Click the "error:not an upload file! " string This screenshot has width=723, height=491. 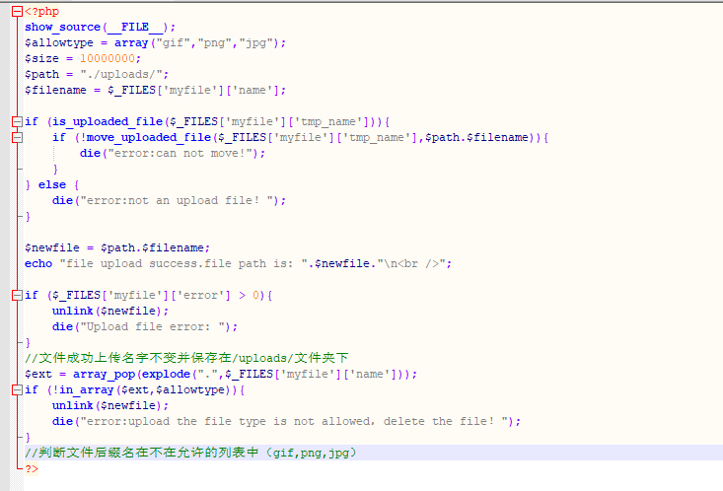(x=180, y=200)
